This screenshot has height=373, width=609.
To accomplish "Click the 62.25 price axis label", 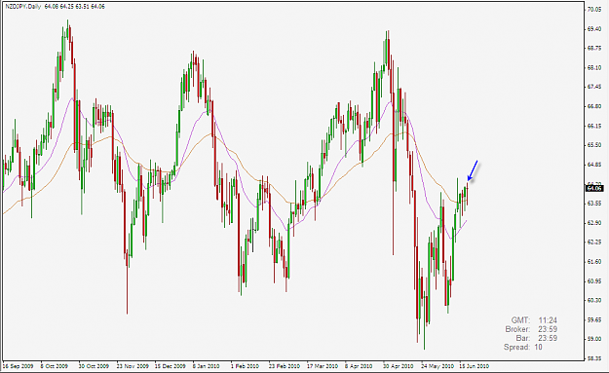I will (594, 242).
